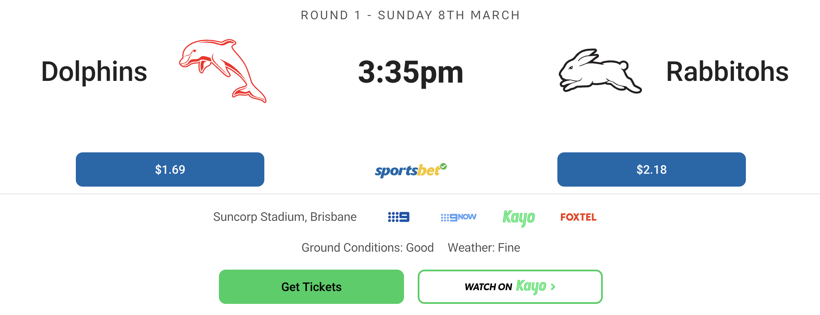Select the Rabbitohs $2.18 odds button
The image size is (820, 315).
click(651, 169)
